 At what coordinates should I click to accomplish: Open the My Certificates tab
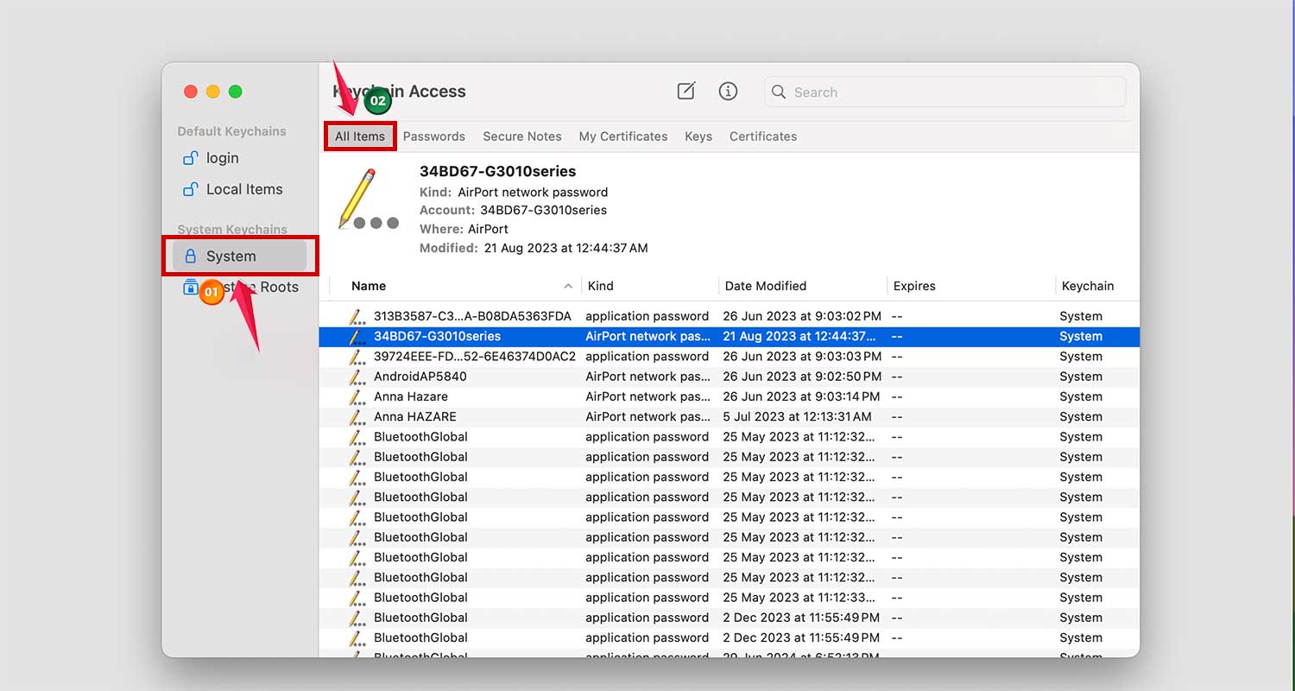click(623, 136)
